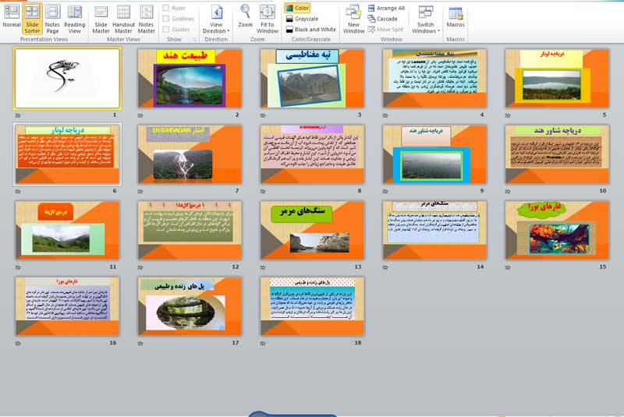Select slide 13 marble rocks thumbnail
This screenshot has height=417, width=624.
pos(312,230)
